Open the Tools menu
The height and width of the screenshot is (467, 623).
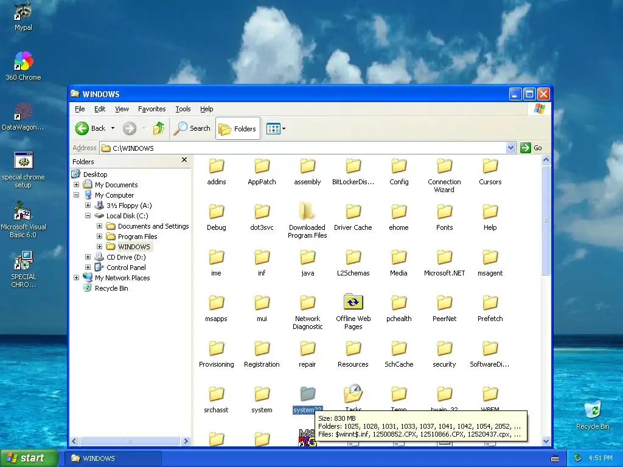pyautogui.click(x=183, y=109)
